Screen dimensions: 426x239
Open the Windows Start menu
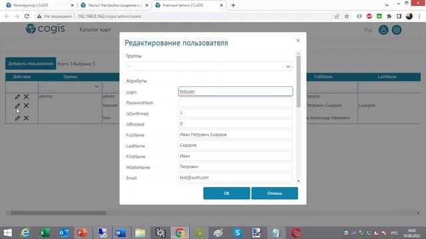(x=7, y=233)
